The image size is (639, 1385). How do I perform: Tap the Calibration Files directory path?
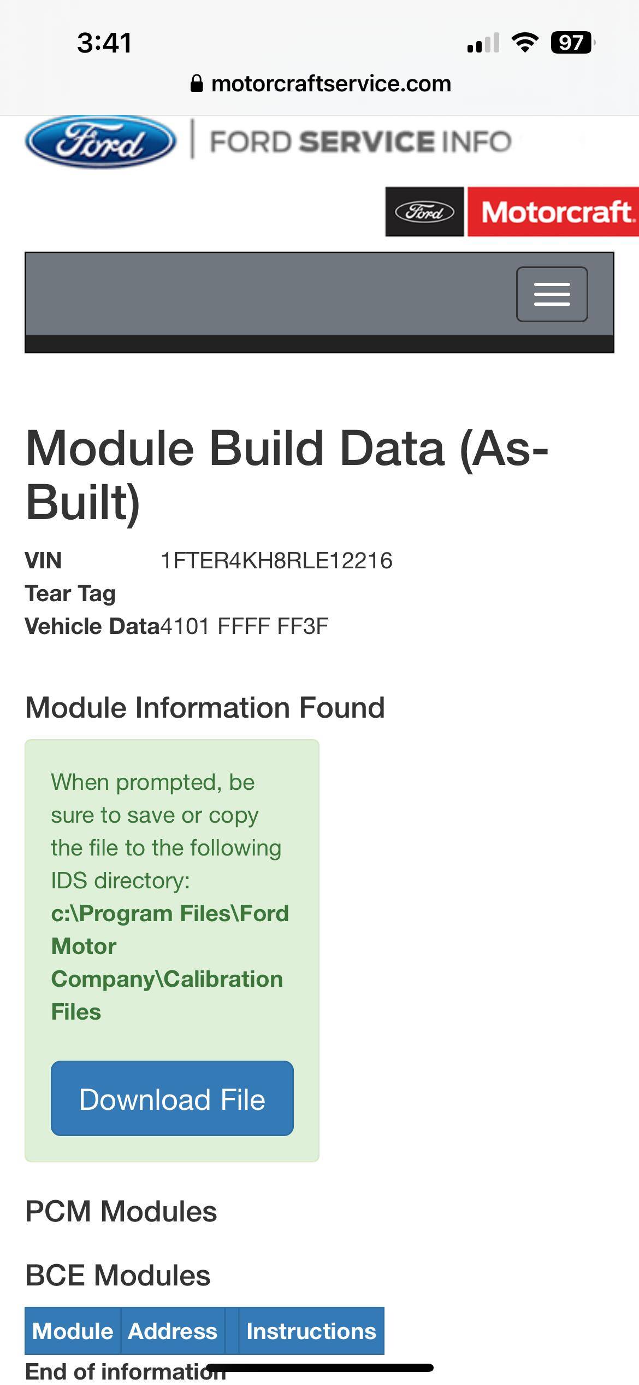click(170, 963)
